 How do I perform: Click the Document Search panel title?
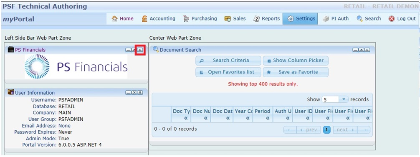(x=180, y=50)
